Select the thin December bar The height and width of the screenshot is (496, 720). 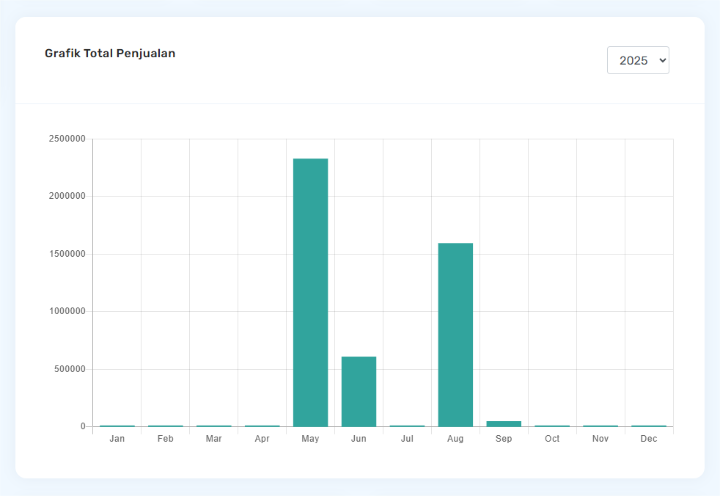tap(649, 426)
